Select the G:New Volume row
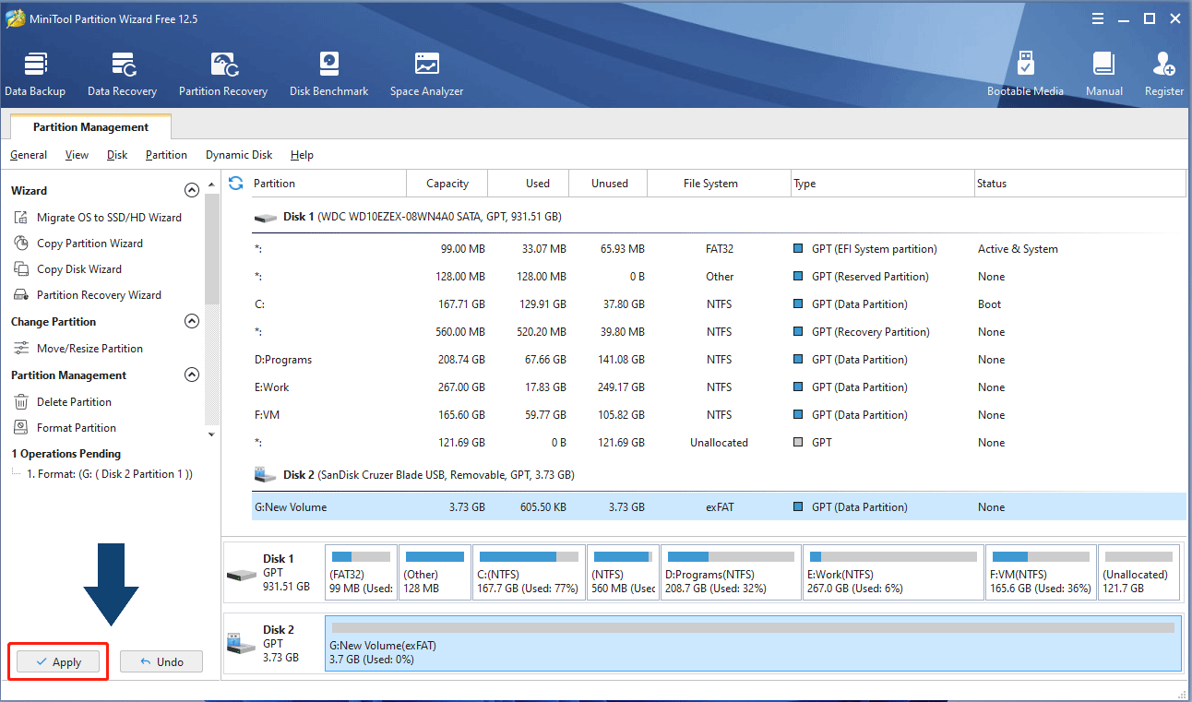 [x=718, y=506]
